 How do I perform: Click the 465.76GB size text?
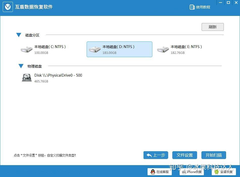[x=41, y=81]
